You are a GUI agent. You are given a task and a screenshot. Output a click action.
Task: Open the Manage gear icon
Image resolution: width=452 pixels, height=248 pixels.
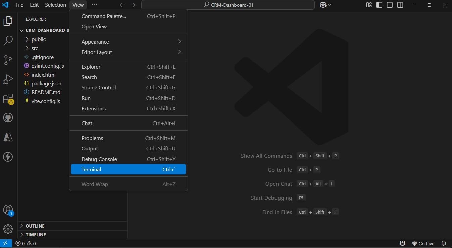8,229
